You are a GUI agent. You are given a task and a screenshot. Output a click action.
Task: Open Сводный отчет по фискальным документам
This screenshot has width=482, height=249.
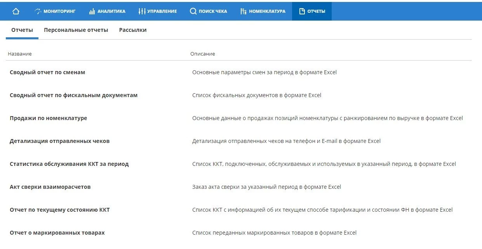[73, 95]
